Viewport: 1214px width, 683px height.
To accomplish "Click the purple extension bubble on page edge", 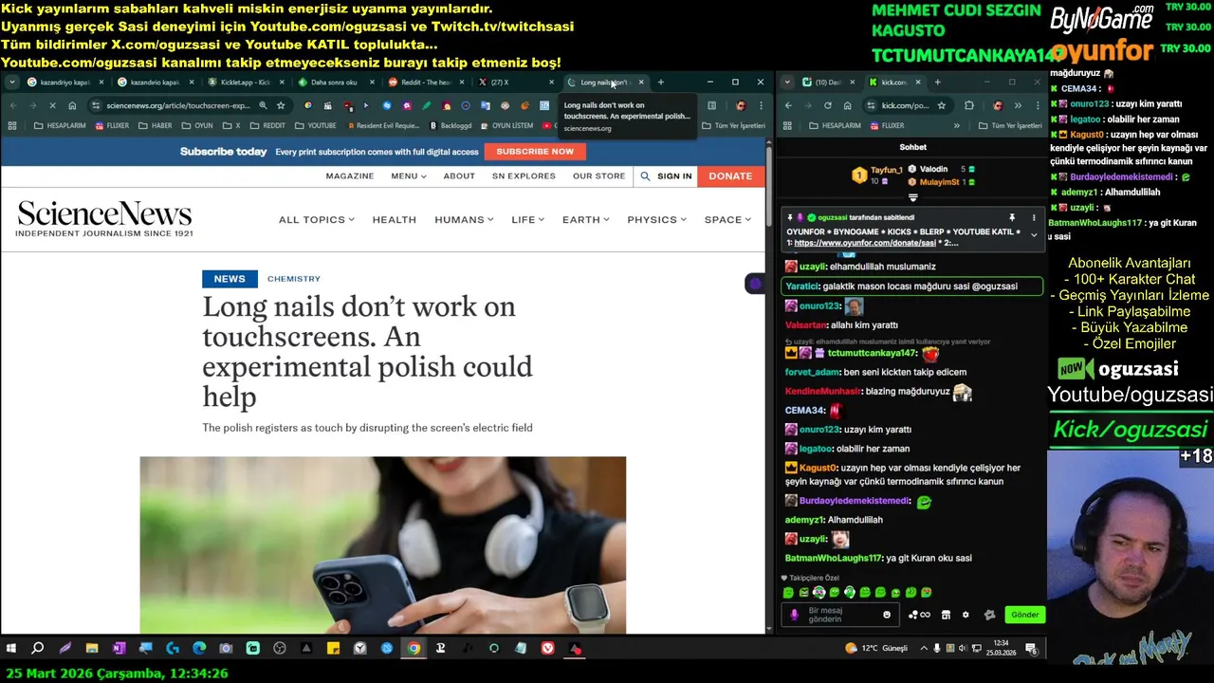I will tap(755, 284).
